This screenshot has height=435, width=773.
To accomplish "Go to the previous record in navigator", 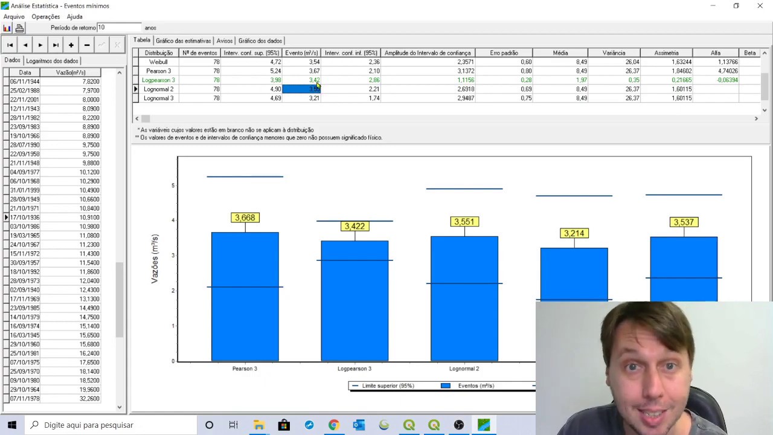I will click(x=25, y=45).
